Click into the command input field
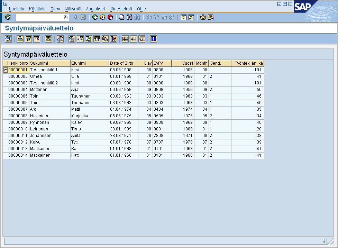 click(x=40, y=17)
